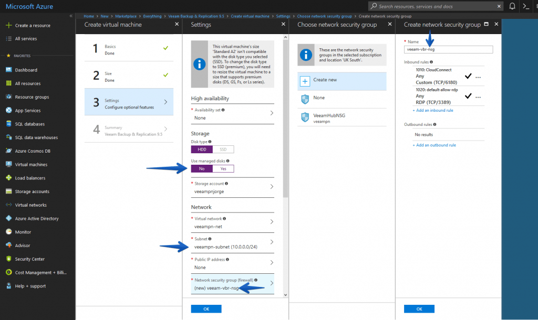The image size is (538, 320).
Task: Open the Dashboard icon in sidebar
Action: click(9, 70)
